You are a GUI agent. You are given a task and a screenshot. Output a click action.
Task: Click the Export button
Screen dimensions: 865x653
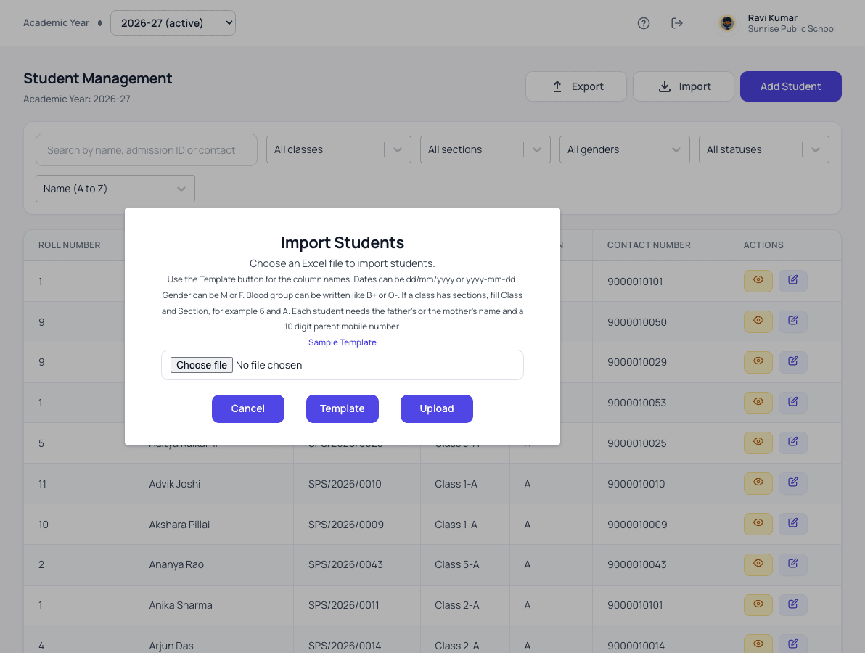coord(576,86)
